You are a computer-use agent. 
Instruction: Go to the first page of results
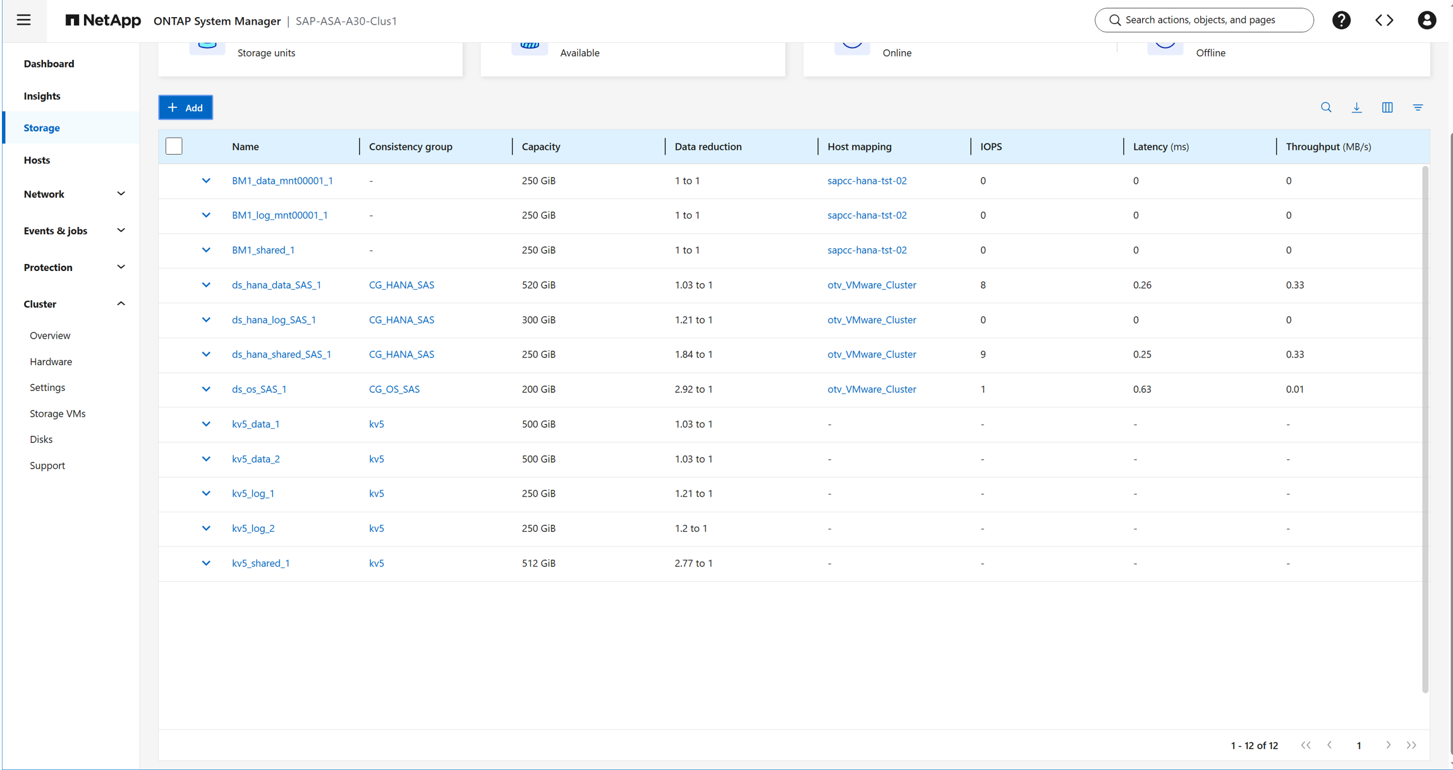pos(1306,745)
